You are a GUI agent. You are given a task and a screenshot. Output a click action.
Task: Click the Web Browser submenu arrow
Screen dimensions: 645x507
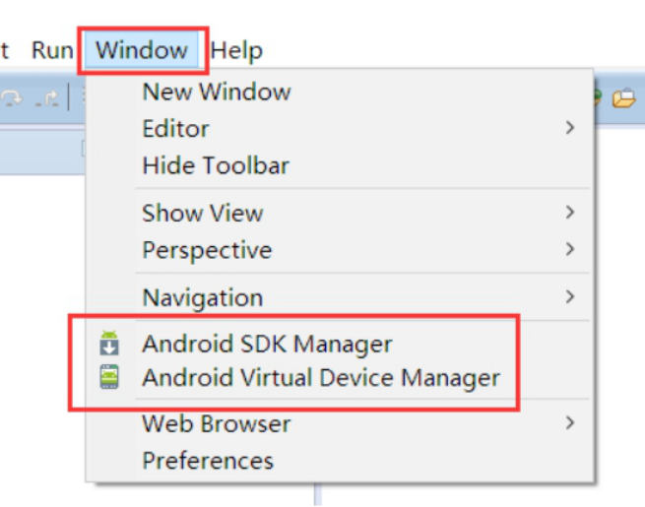(570, 422)
